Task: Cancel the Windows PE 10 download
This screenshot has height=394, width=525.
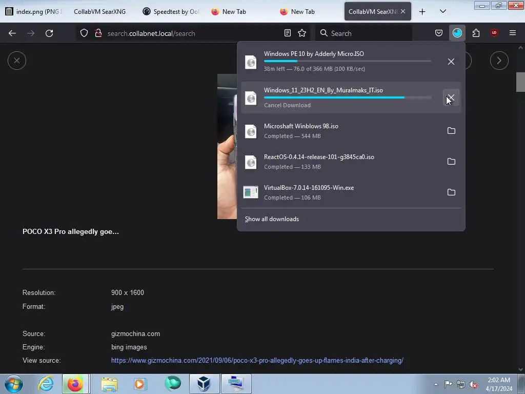Action: pyautogui.click(x=451, y=62)
